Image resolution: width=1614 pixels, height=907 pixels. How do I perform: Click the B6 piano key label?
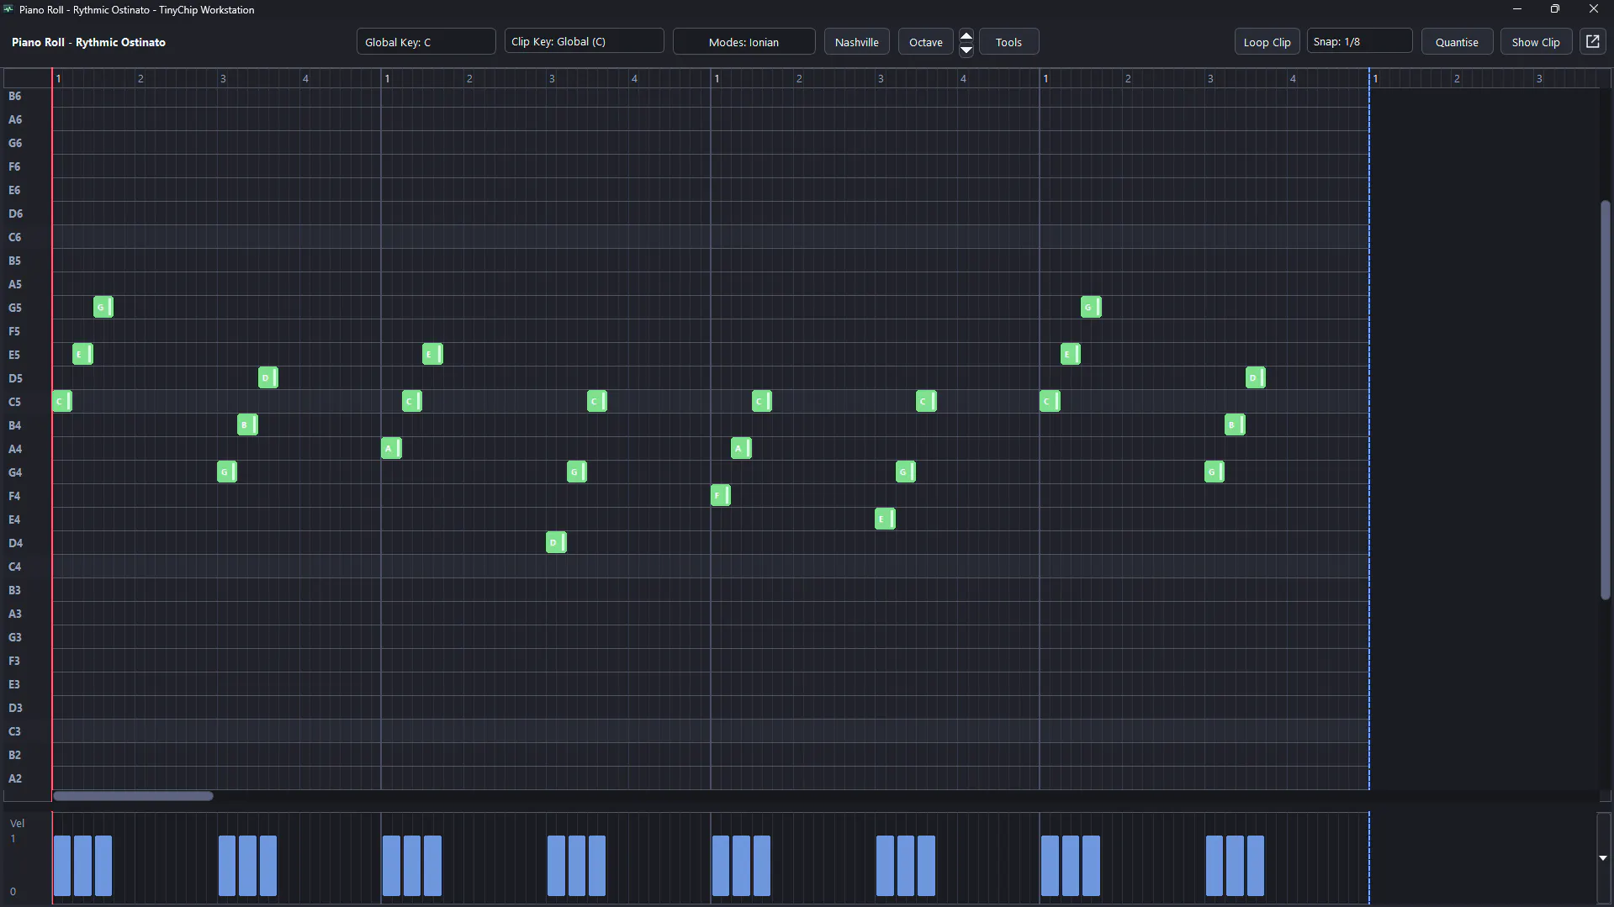pyautogui.click(x=15, y=96)
